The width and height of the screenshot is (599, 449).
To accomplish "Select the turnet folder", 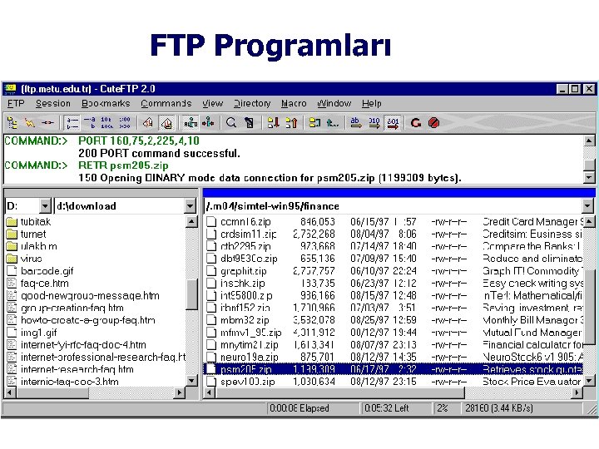I will click(27, 234).
